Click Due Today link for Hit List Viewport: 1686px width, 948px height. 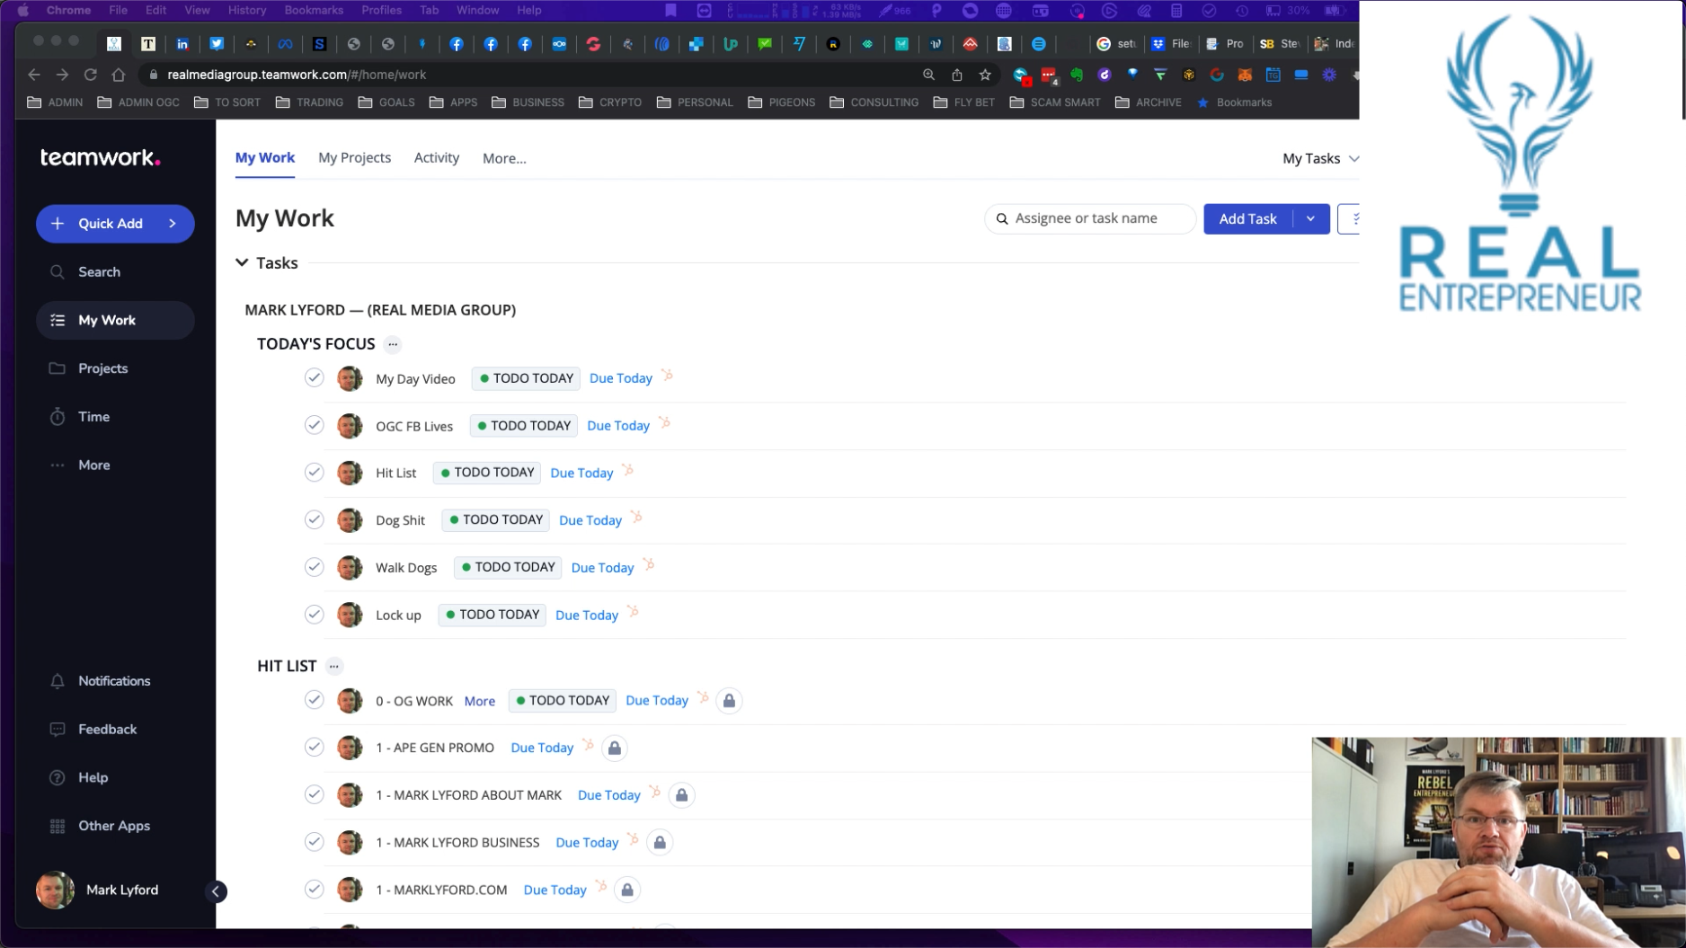[x=581, y=473]
